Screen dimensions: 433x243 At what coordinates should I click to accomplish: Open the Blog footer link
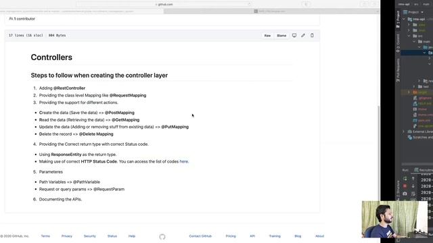[298, 236]
